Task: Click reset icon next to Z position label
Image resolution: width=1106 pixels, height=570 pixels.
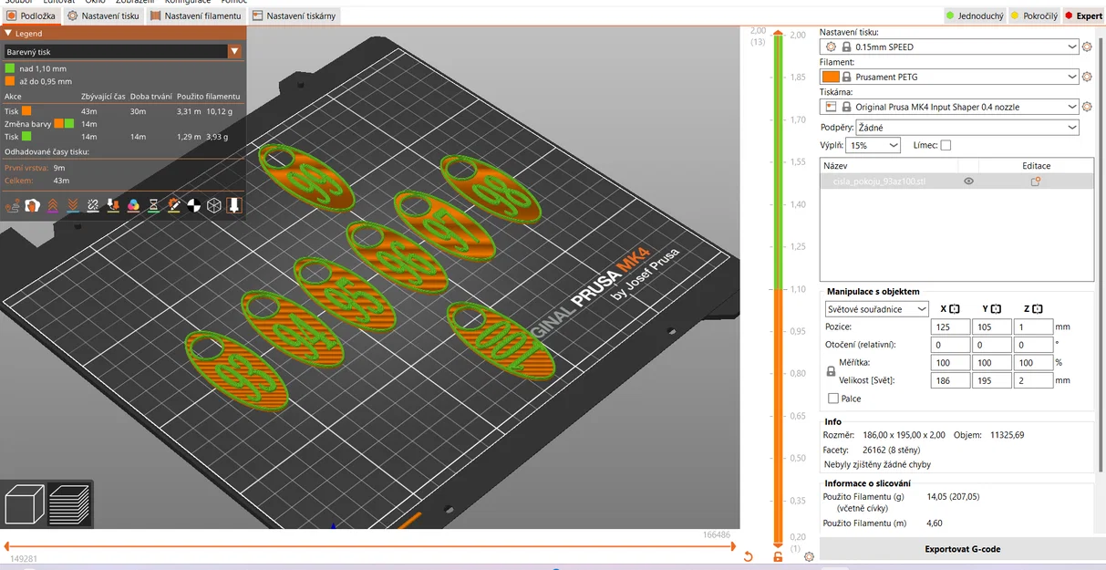Action: [1038, 309]
